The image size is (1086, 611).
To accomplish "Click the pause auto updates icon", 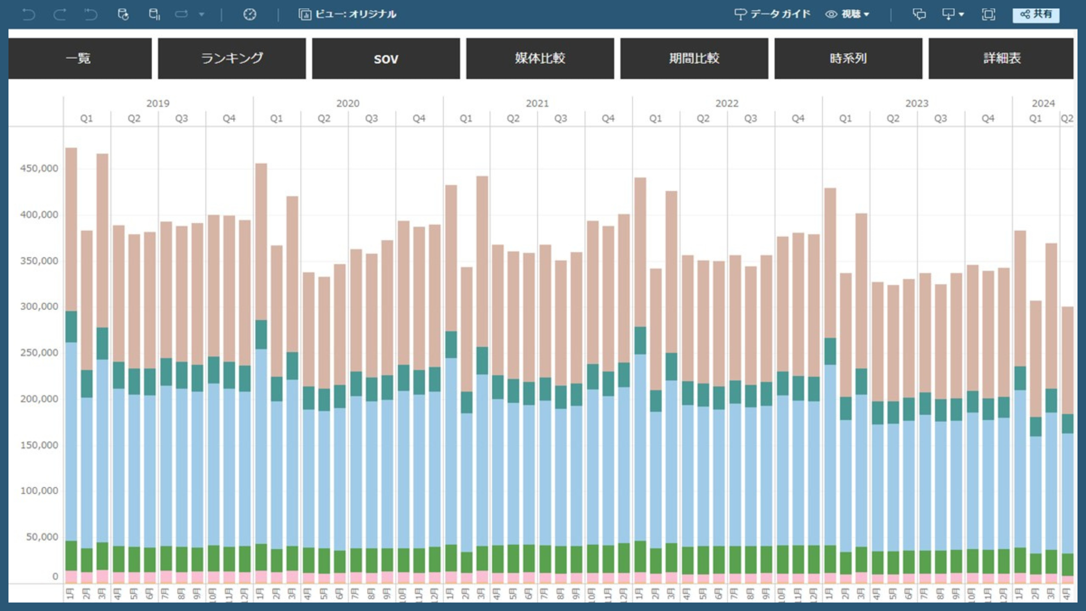I will point(154,15).
